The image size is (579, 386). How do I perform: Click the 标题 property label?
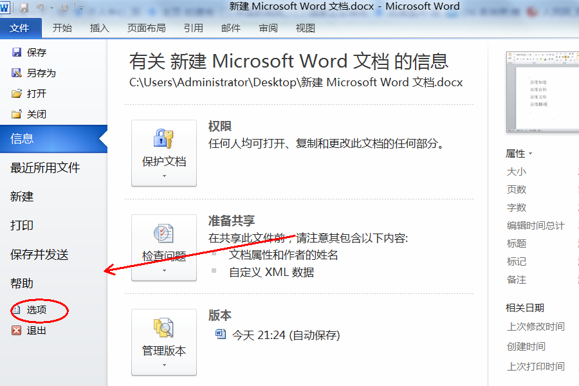[x=516, y=243]
